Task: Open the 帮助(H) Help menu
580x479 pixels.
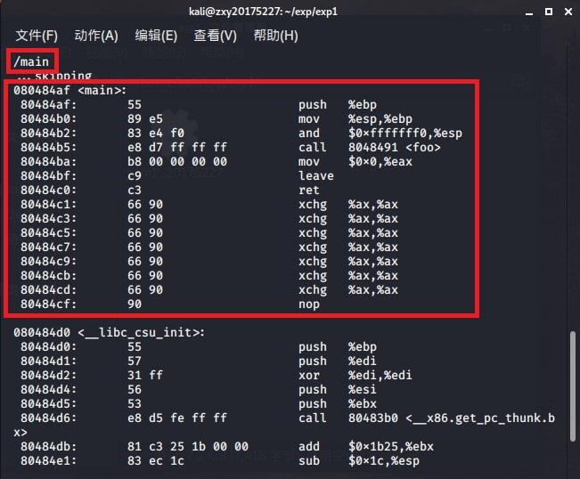Action: pos(276,36)
